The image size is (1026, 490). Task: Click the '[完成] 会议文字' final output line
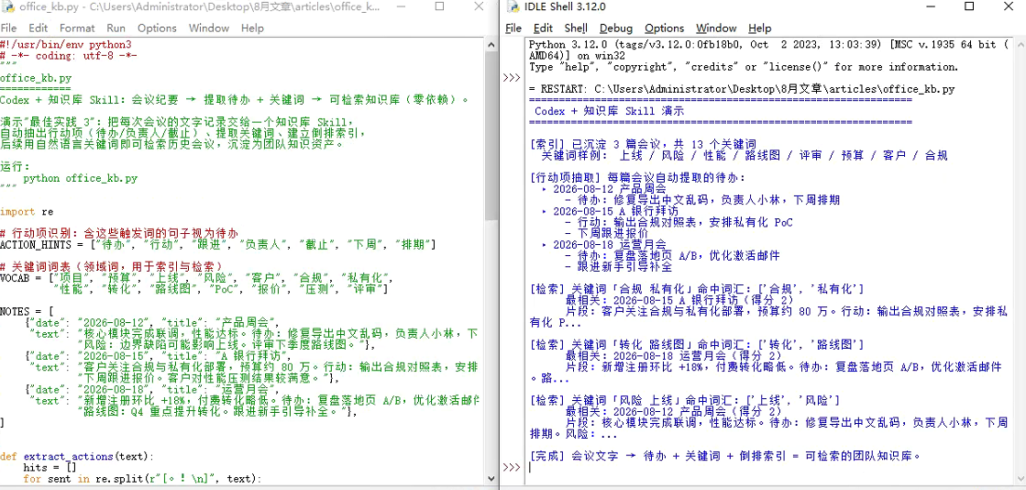724,455
